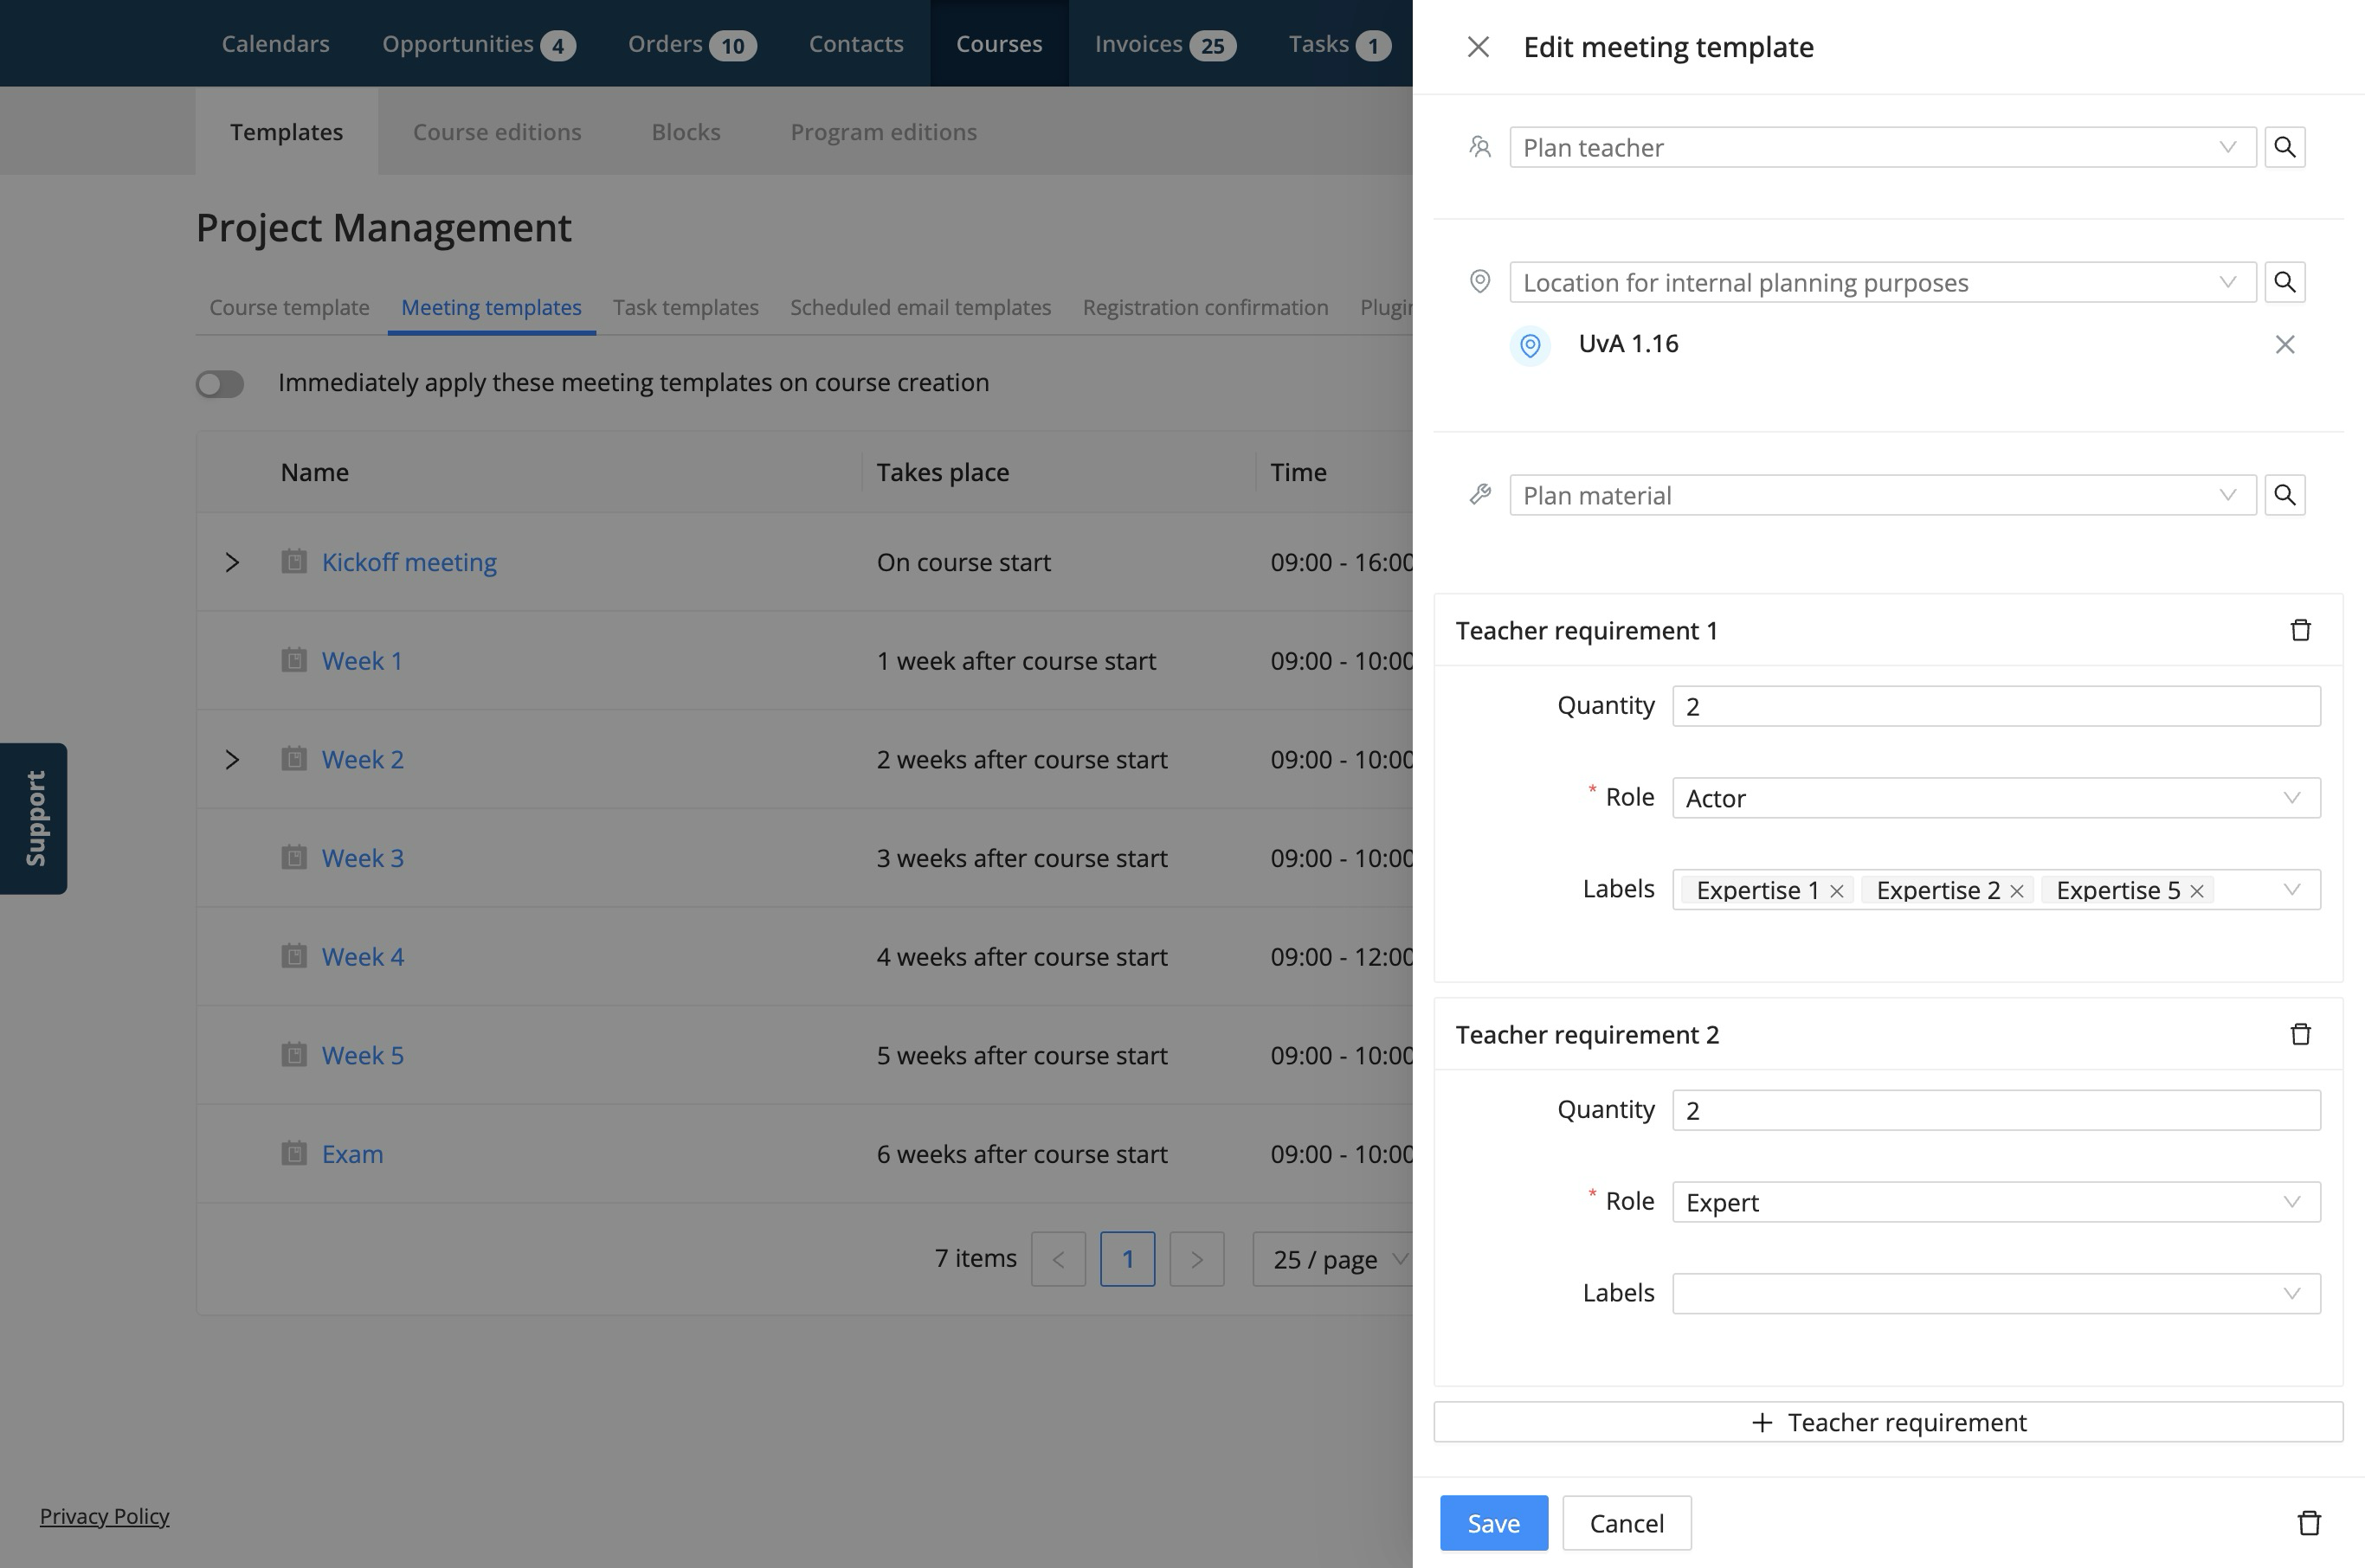Click the Week 4 calendar icon

[293, 956]
